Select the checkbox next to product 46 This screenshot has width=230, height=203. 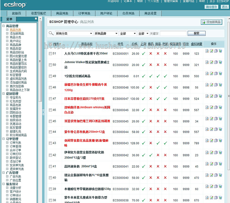tap(50, 110)
